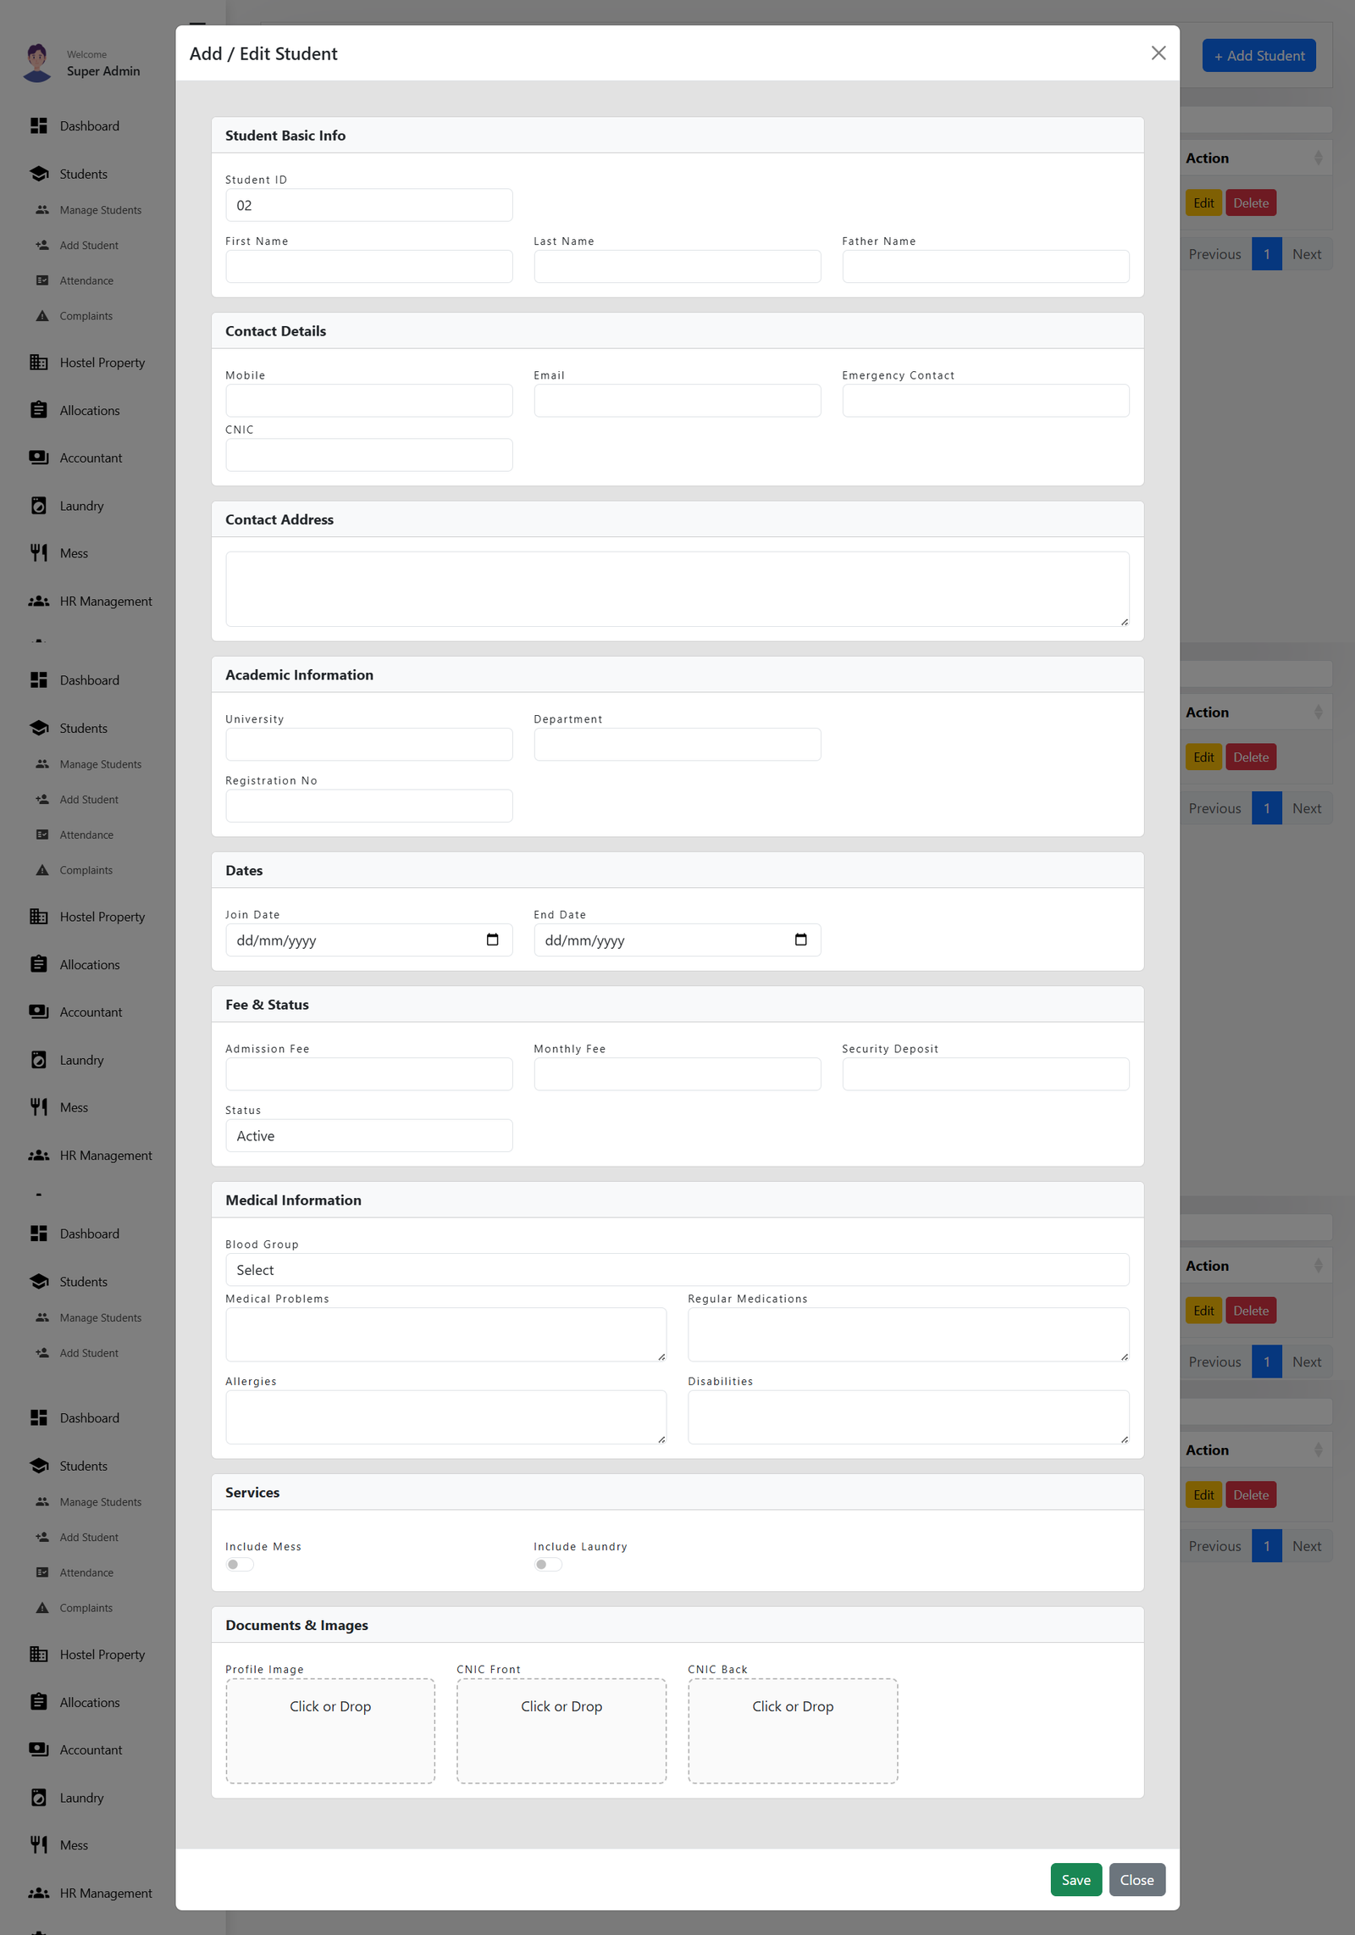Open the End Date calendar picker icon
Viewport: 1355px width, 1935px height.
[x=800, y=940]
